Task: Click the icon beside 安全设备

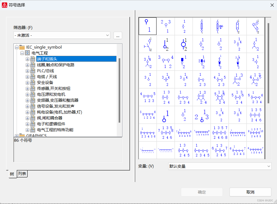Action: pos(33,83)
